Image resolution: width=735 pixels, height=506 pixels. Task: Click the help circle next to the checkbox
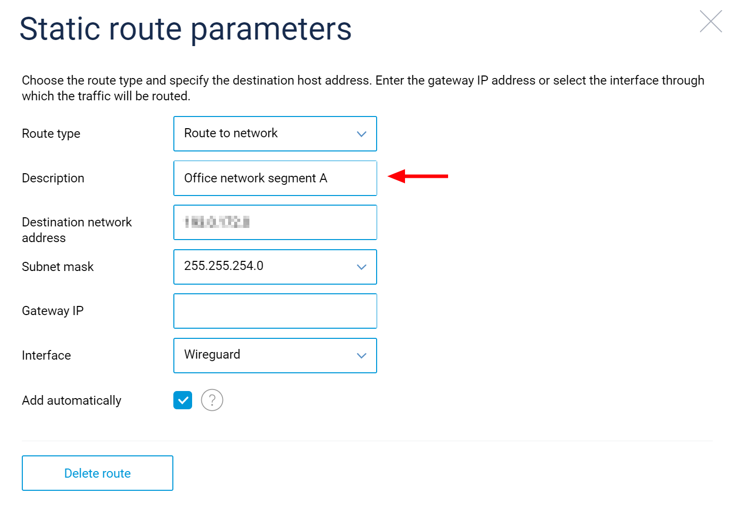click(212, 400)
